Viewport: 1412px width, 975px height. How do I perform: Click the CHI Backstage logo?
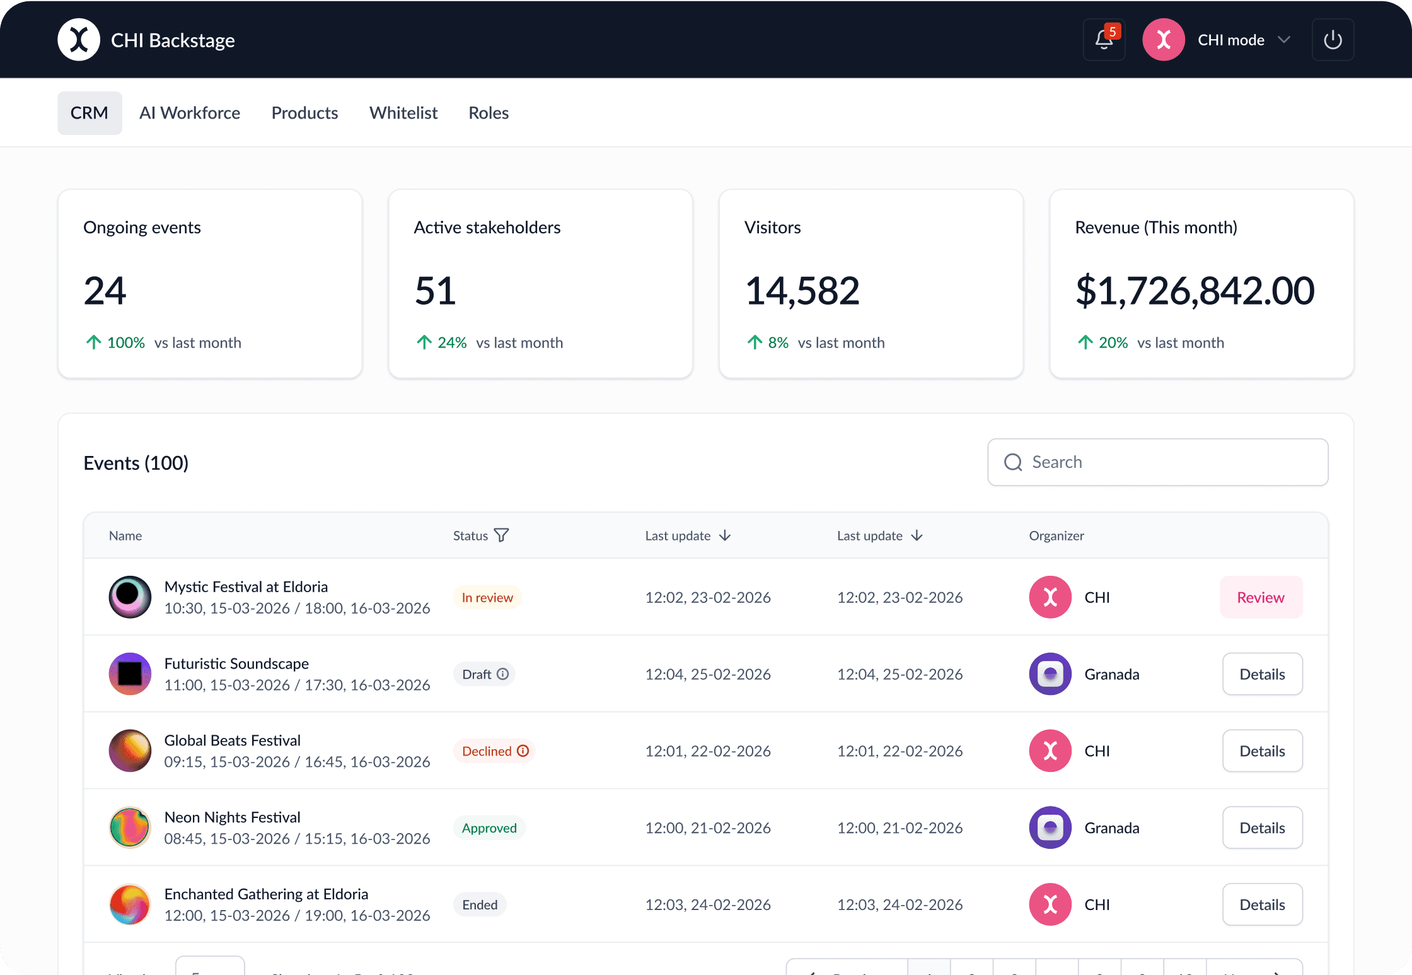(x=79, y=40)
